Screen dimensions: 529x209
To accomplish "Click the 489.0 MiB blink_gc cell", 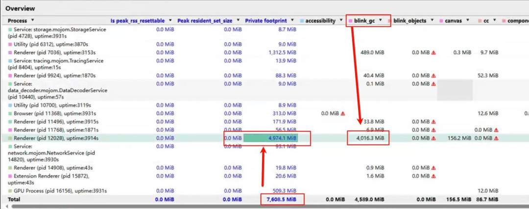I will 372,53.
